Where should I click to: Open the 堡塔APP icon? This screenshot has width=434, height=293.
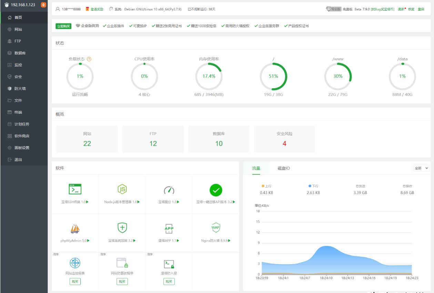click(169, 228)
